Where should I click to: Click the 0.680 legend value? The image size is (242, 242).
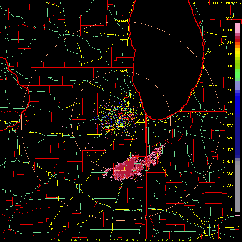click(228, 102)
